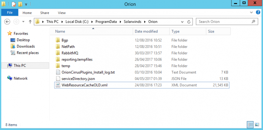The height and width of the screenshot is (130, 263).
Task: Open the address bar history dropdown
Action: (x=182, y=22)
